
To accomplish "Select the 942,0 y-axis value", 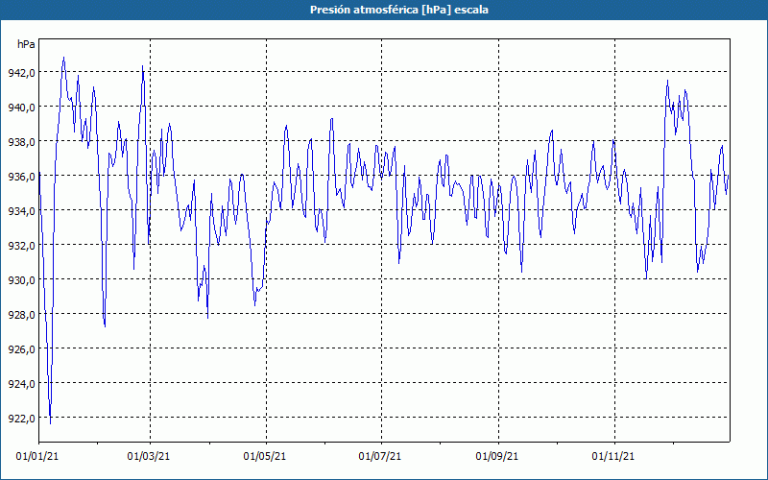I will click(21, 73).
